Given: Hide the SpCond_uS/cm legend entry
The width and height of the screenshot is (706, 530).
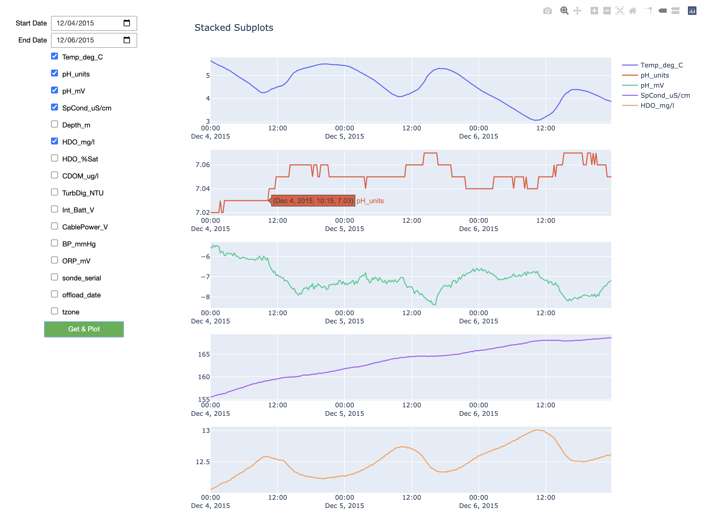Looking at the screenshot, I should [x=665, y=96].
